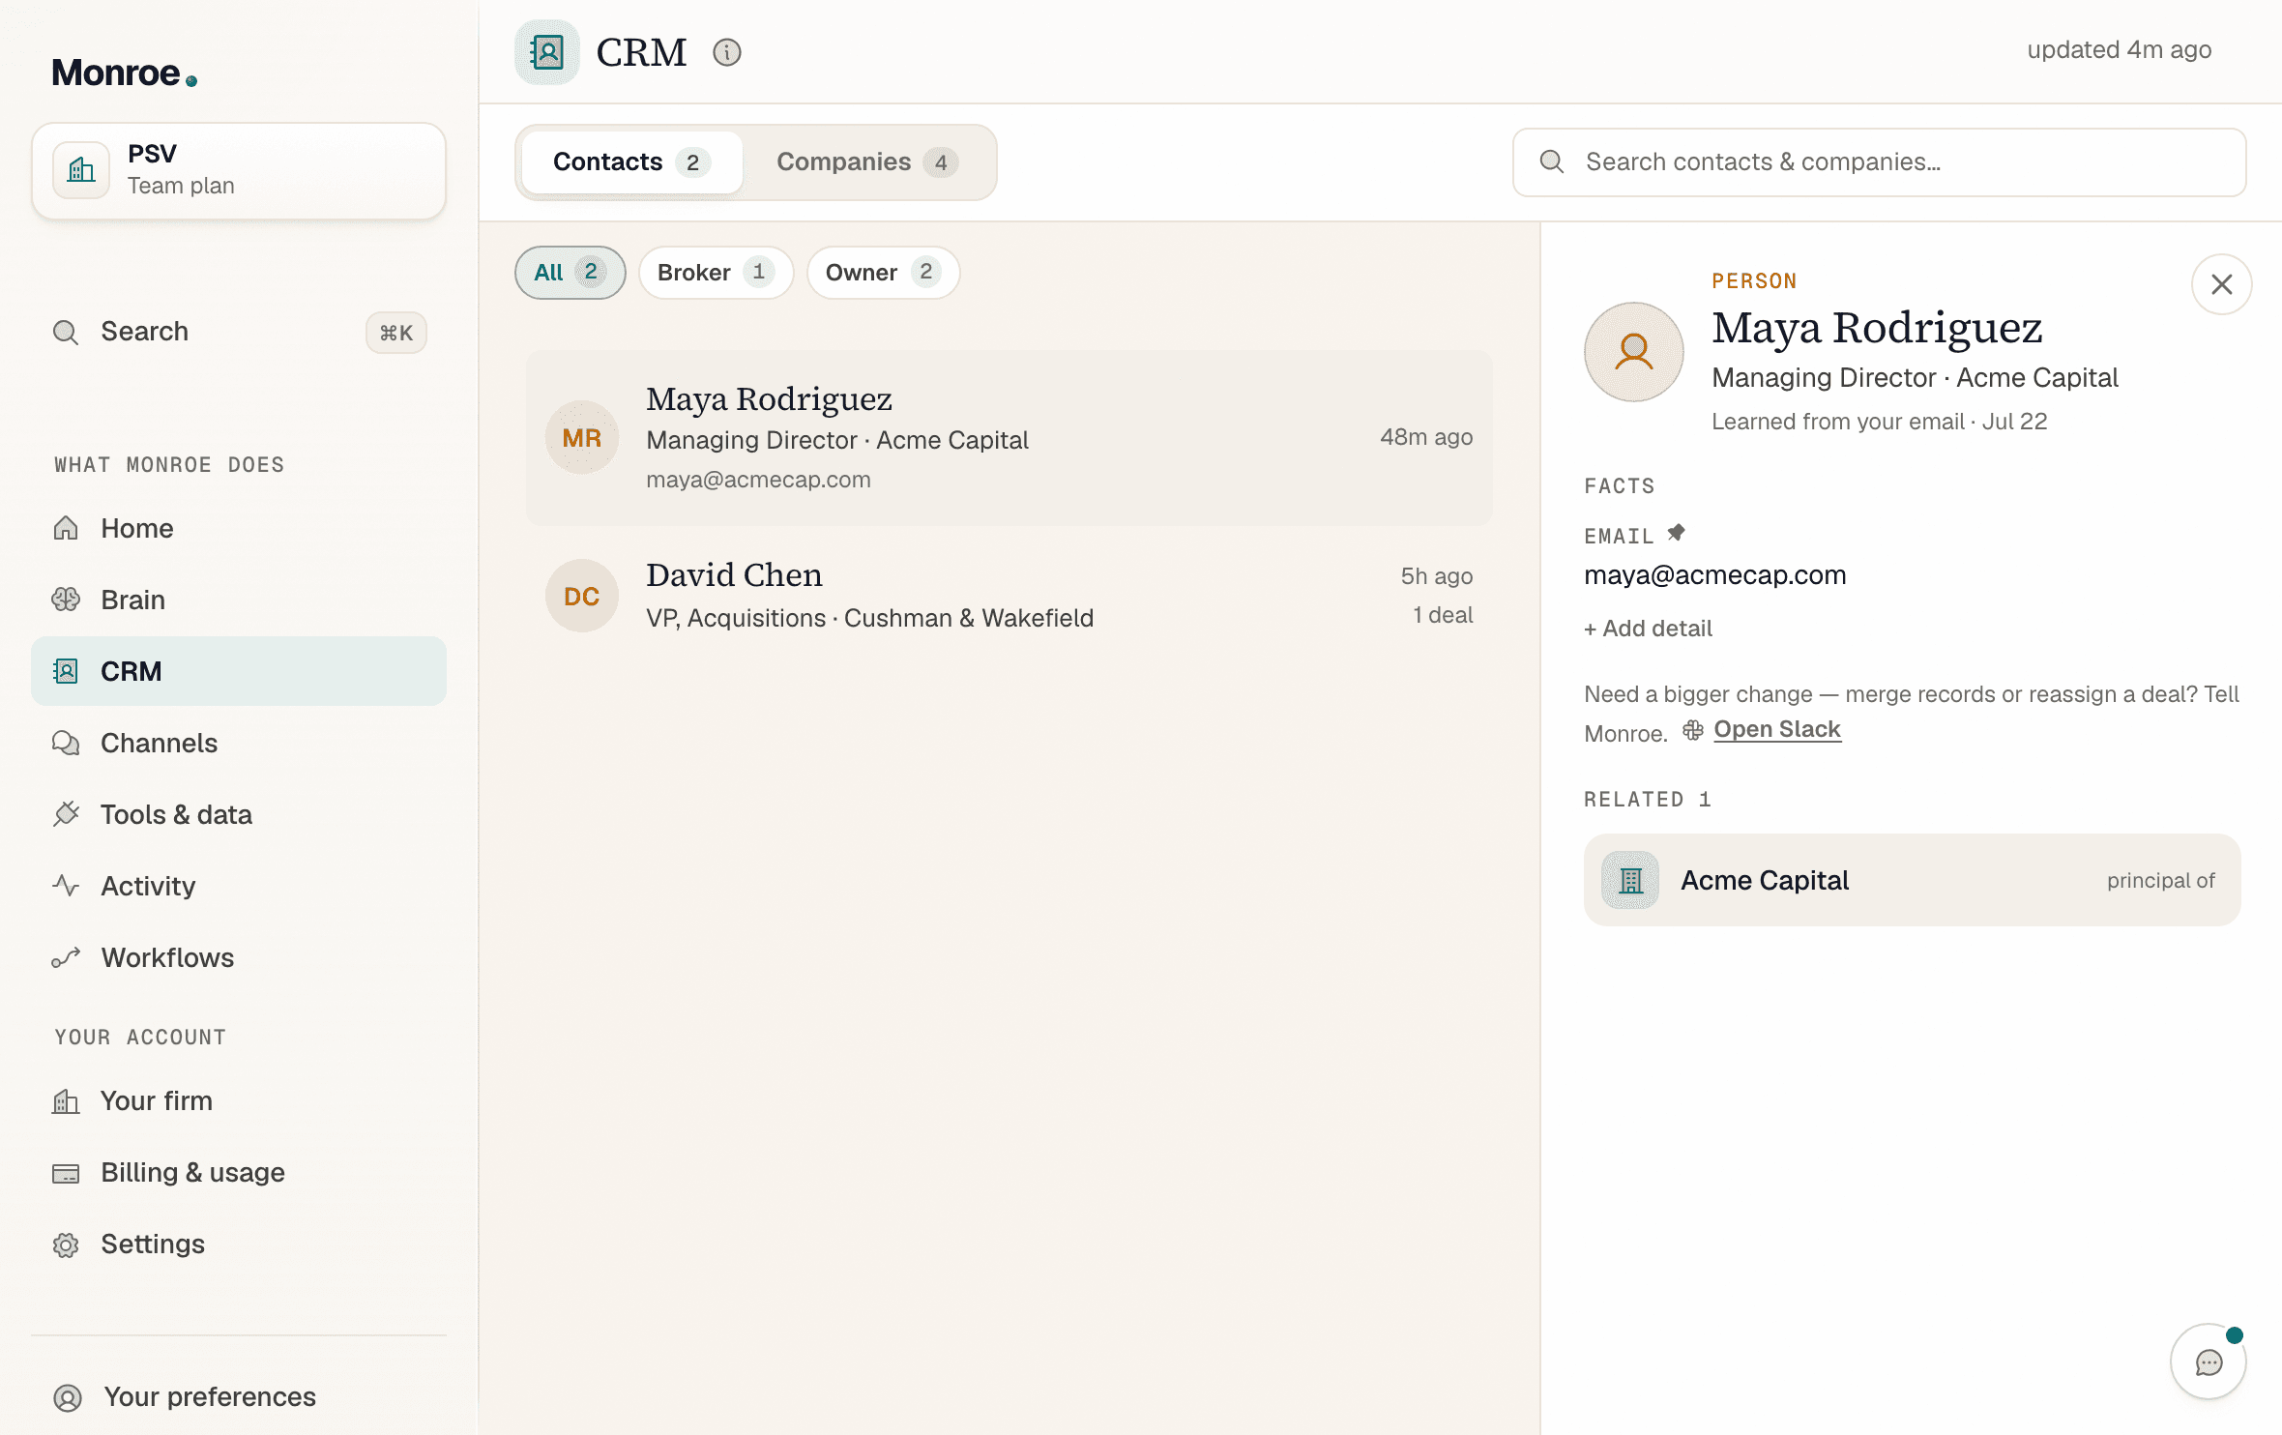Open the PSV Team plan workspace switcher
Screen dimensions: 2282x1435
239,170
